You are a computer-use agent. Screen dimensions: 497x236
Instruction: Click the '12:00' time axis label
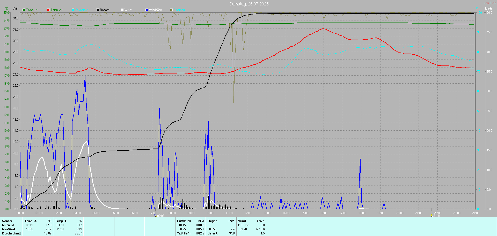(x=248, y=213)
